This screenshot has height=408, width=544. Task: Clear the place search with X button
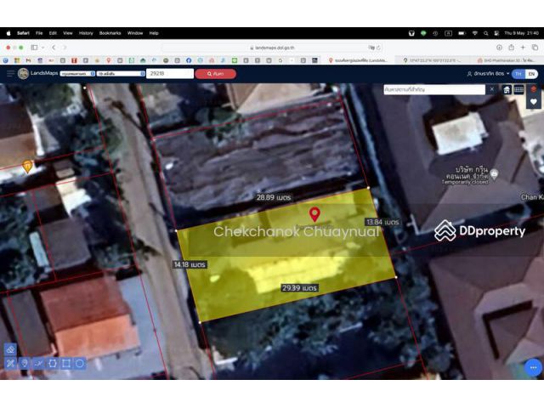pos(491,89)
